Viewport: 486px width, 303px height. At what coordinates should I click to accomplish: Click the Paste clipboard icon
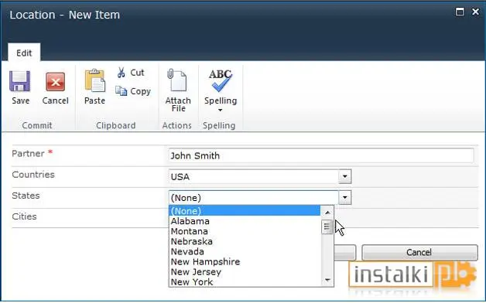(95, 81)
